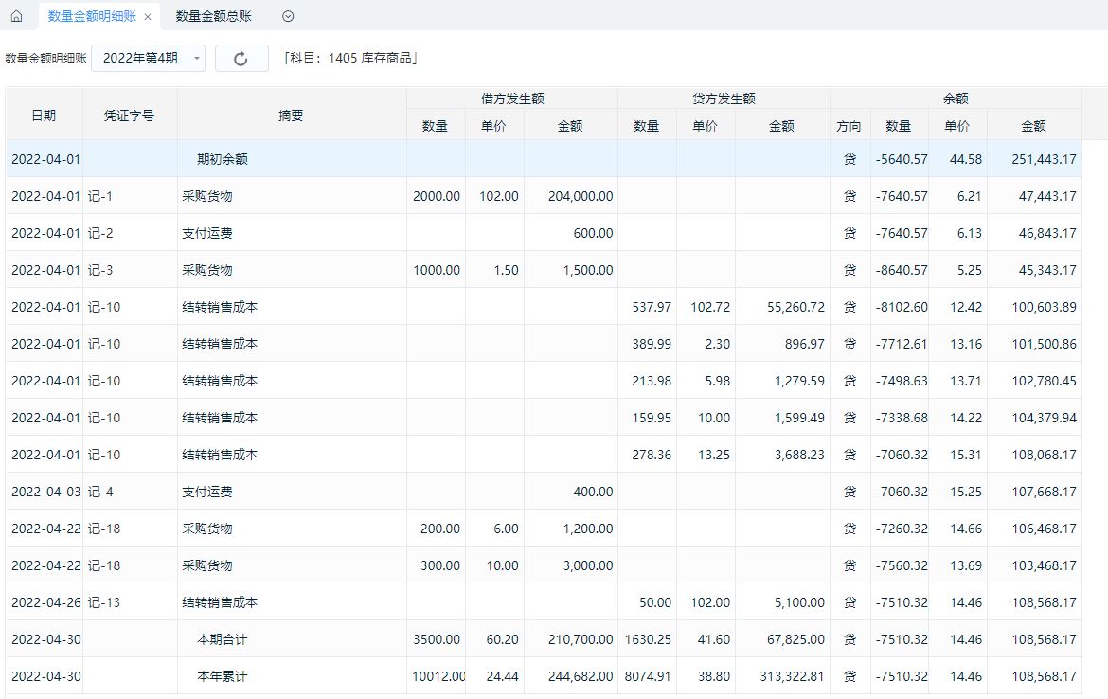
Task: Select the 本期合计 row label
Action: click(222, 639)
